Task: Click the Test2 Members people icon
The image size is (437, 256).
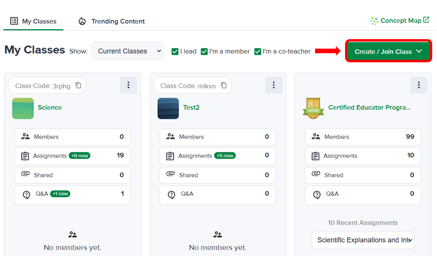Action: (x=171, y=136)
